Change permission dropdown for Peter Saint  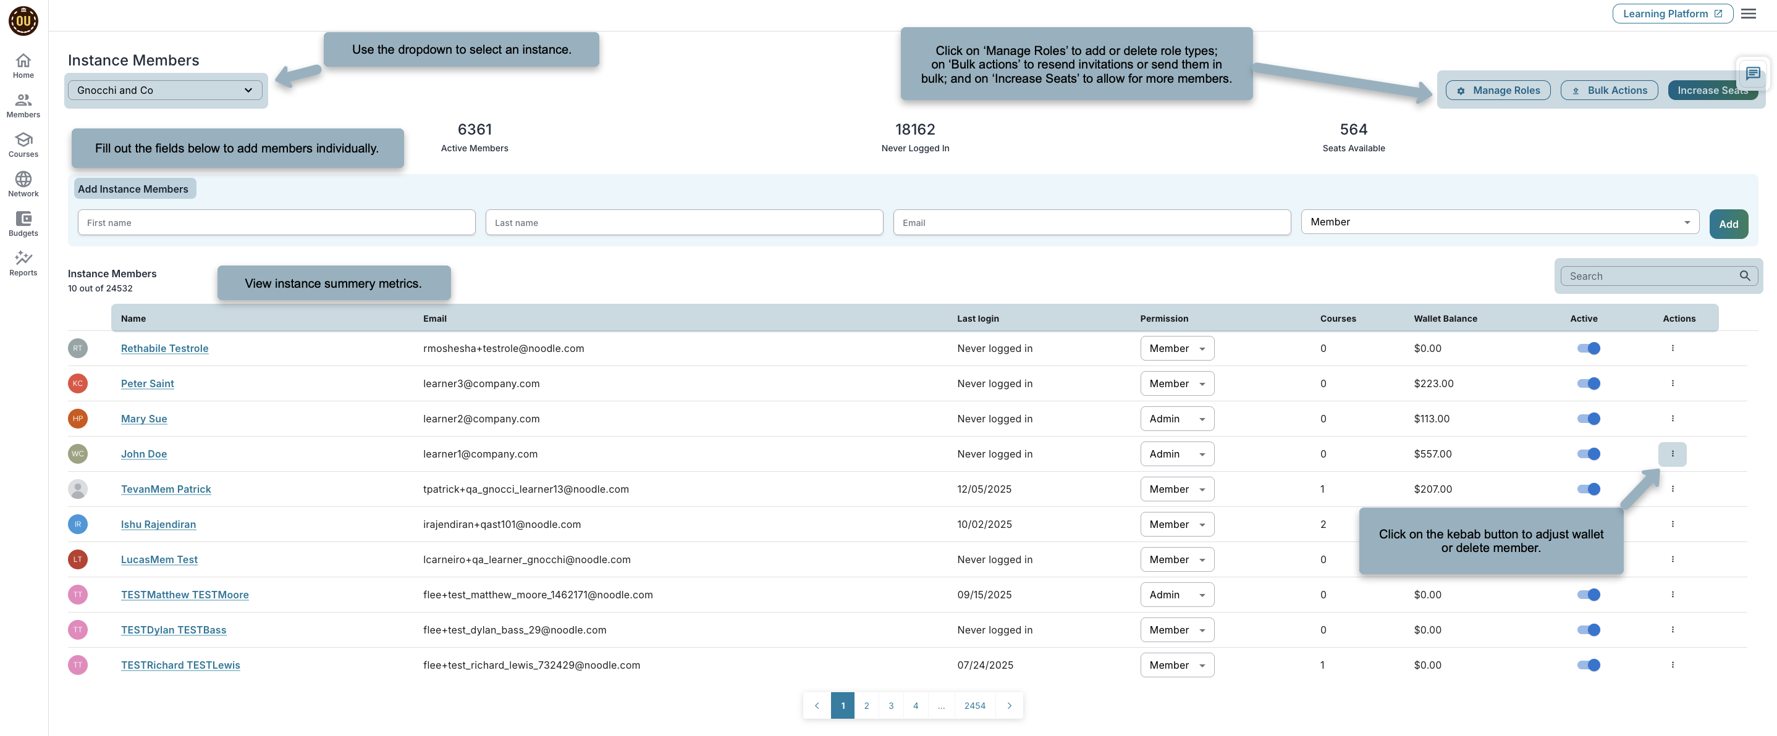coord(1177,383)
